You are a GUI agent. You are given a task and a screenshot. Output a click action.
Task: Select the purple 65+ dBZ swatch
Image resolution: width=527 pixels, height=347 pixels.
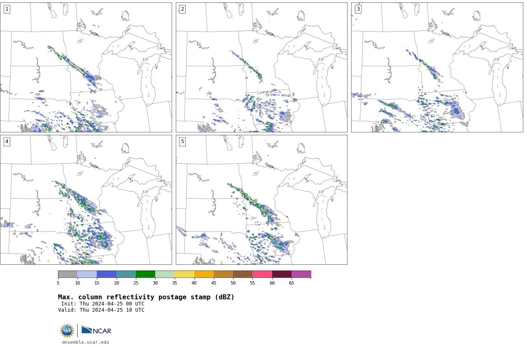(301, 274)
